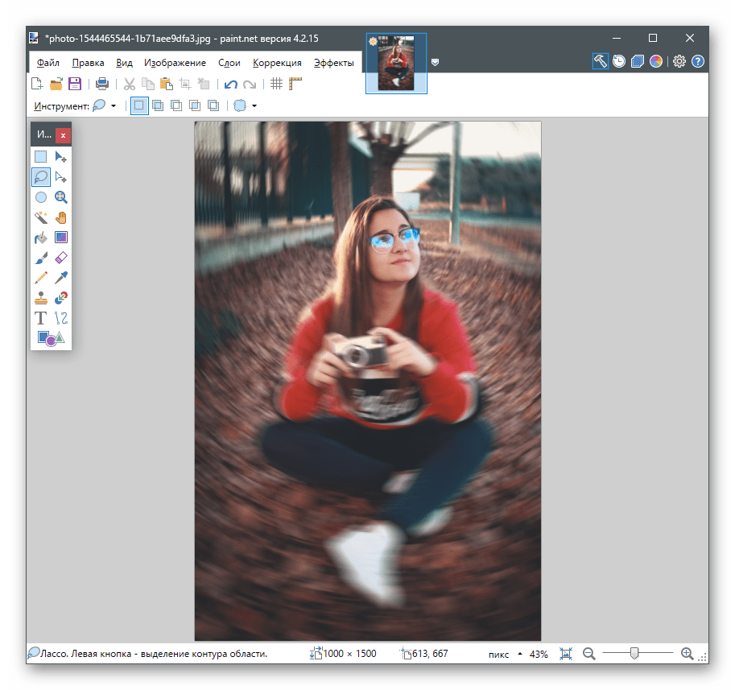
Task: Select the Magic Wand tool
Action: coord(41,217)
